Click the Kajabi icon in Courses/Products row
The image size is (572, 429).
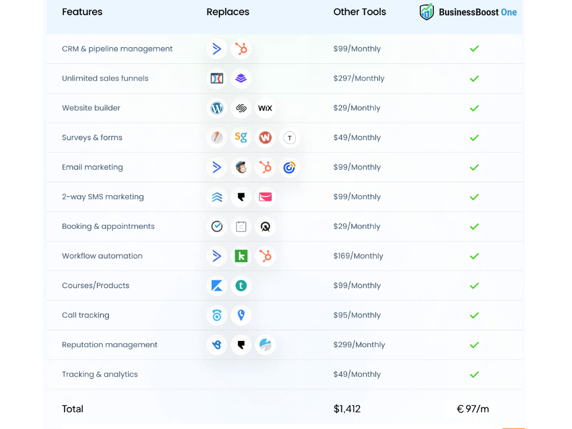[217, 286]
